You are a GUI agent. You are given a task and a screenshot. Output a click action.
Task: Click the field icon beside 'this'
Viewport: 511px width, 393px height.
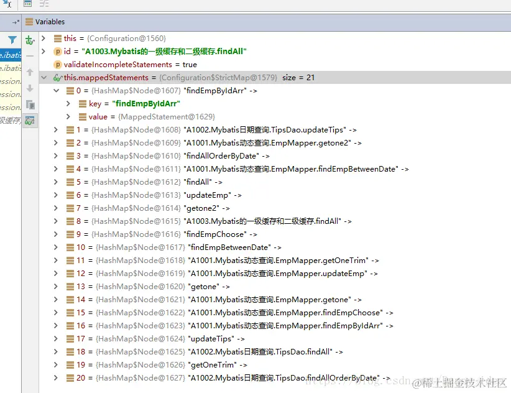[x=58, y=39]
